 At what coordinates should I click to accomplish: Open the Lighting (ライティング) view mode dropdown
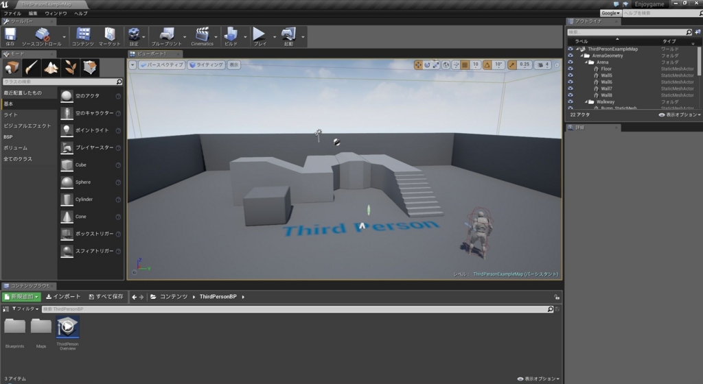(207, 65)
